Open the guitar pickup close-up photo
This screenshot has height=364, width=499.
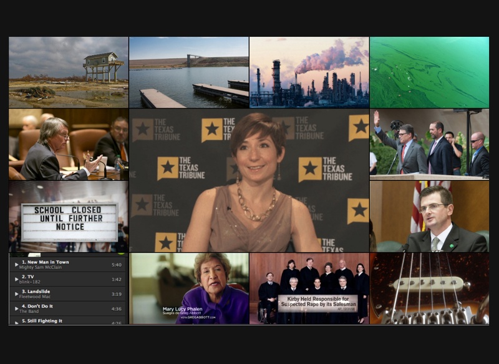click(429, 288)
